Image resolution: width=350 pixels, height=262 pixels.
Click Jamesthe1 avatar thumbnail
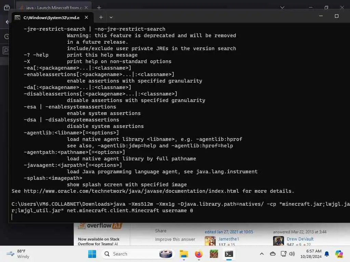(x=210, y=241)
